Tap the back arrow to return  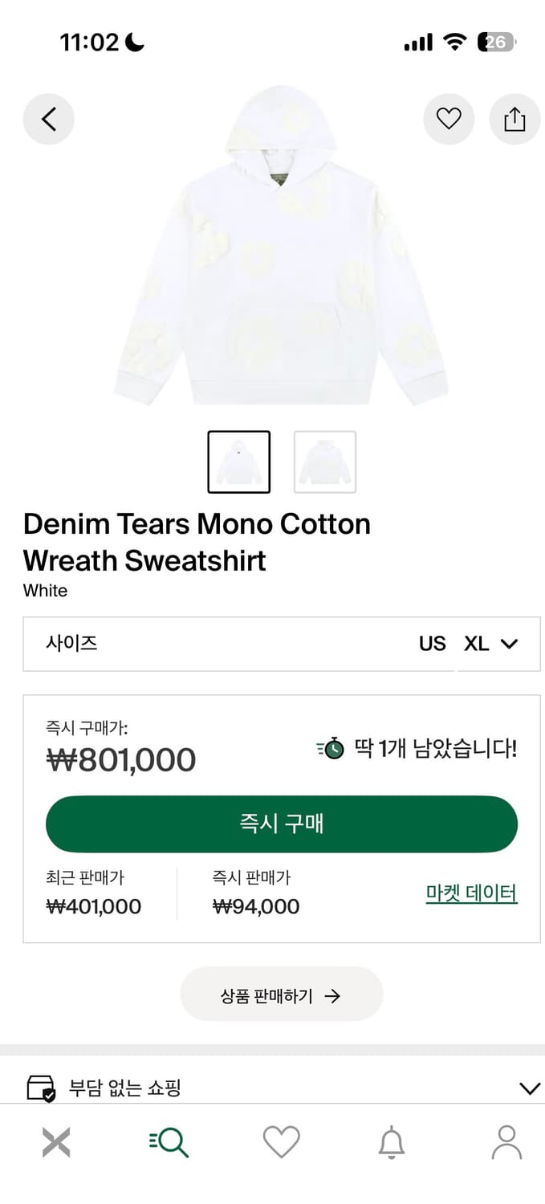[48, 118]
